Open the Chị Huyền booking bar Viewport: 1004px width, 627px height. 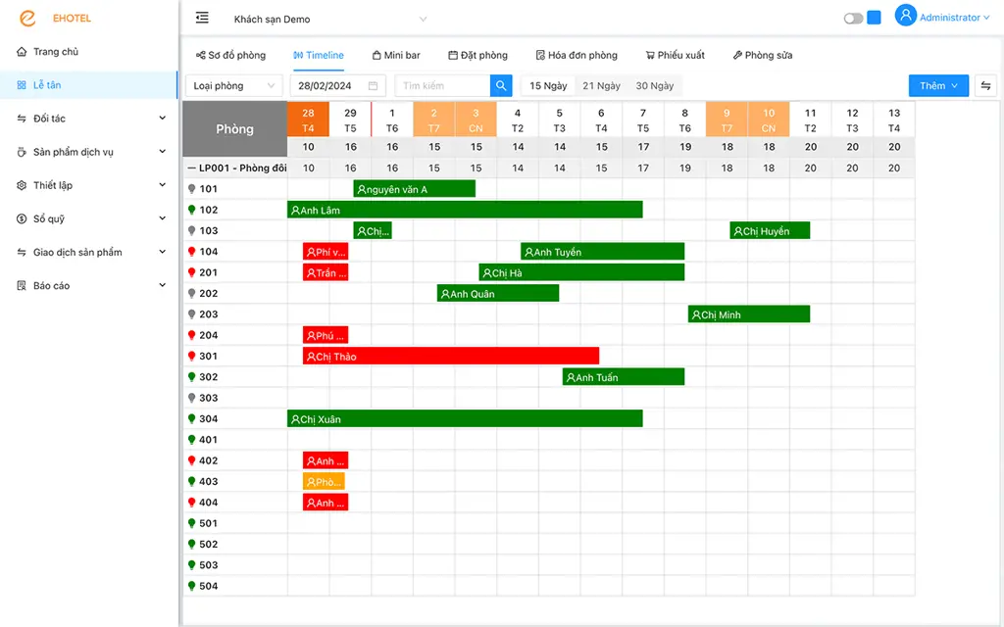click(x=770, y=230)
